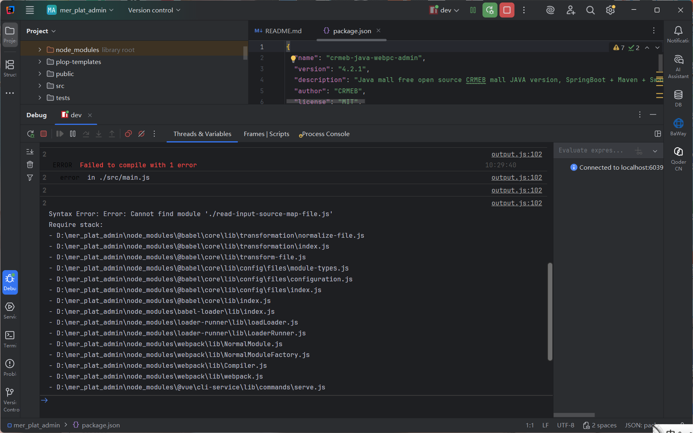This screenshot has height=433, width=693.
Task: Close the package.json editor tab
Action: pyautogui.click(x=378, y=30)
